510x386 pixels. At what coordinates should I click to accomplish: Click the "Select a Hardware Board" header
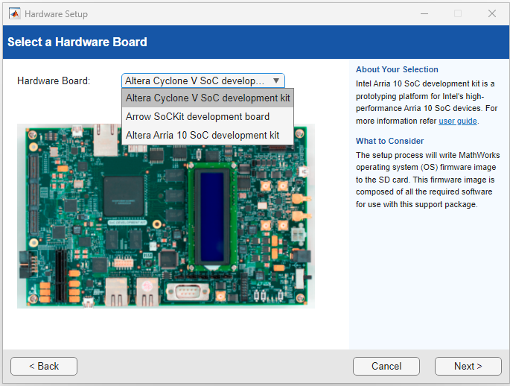77,42
